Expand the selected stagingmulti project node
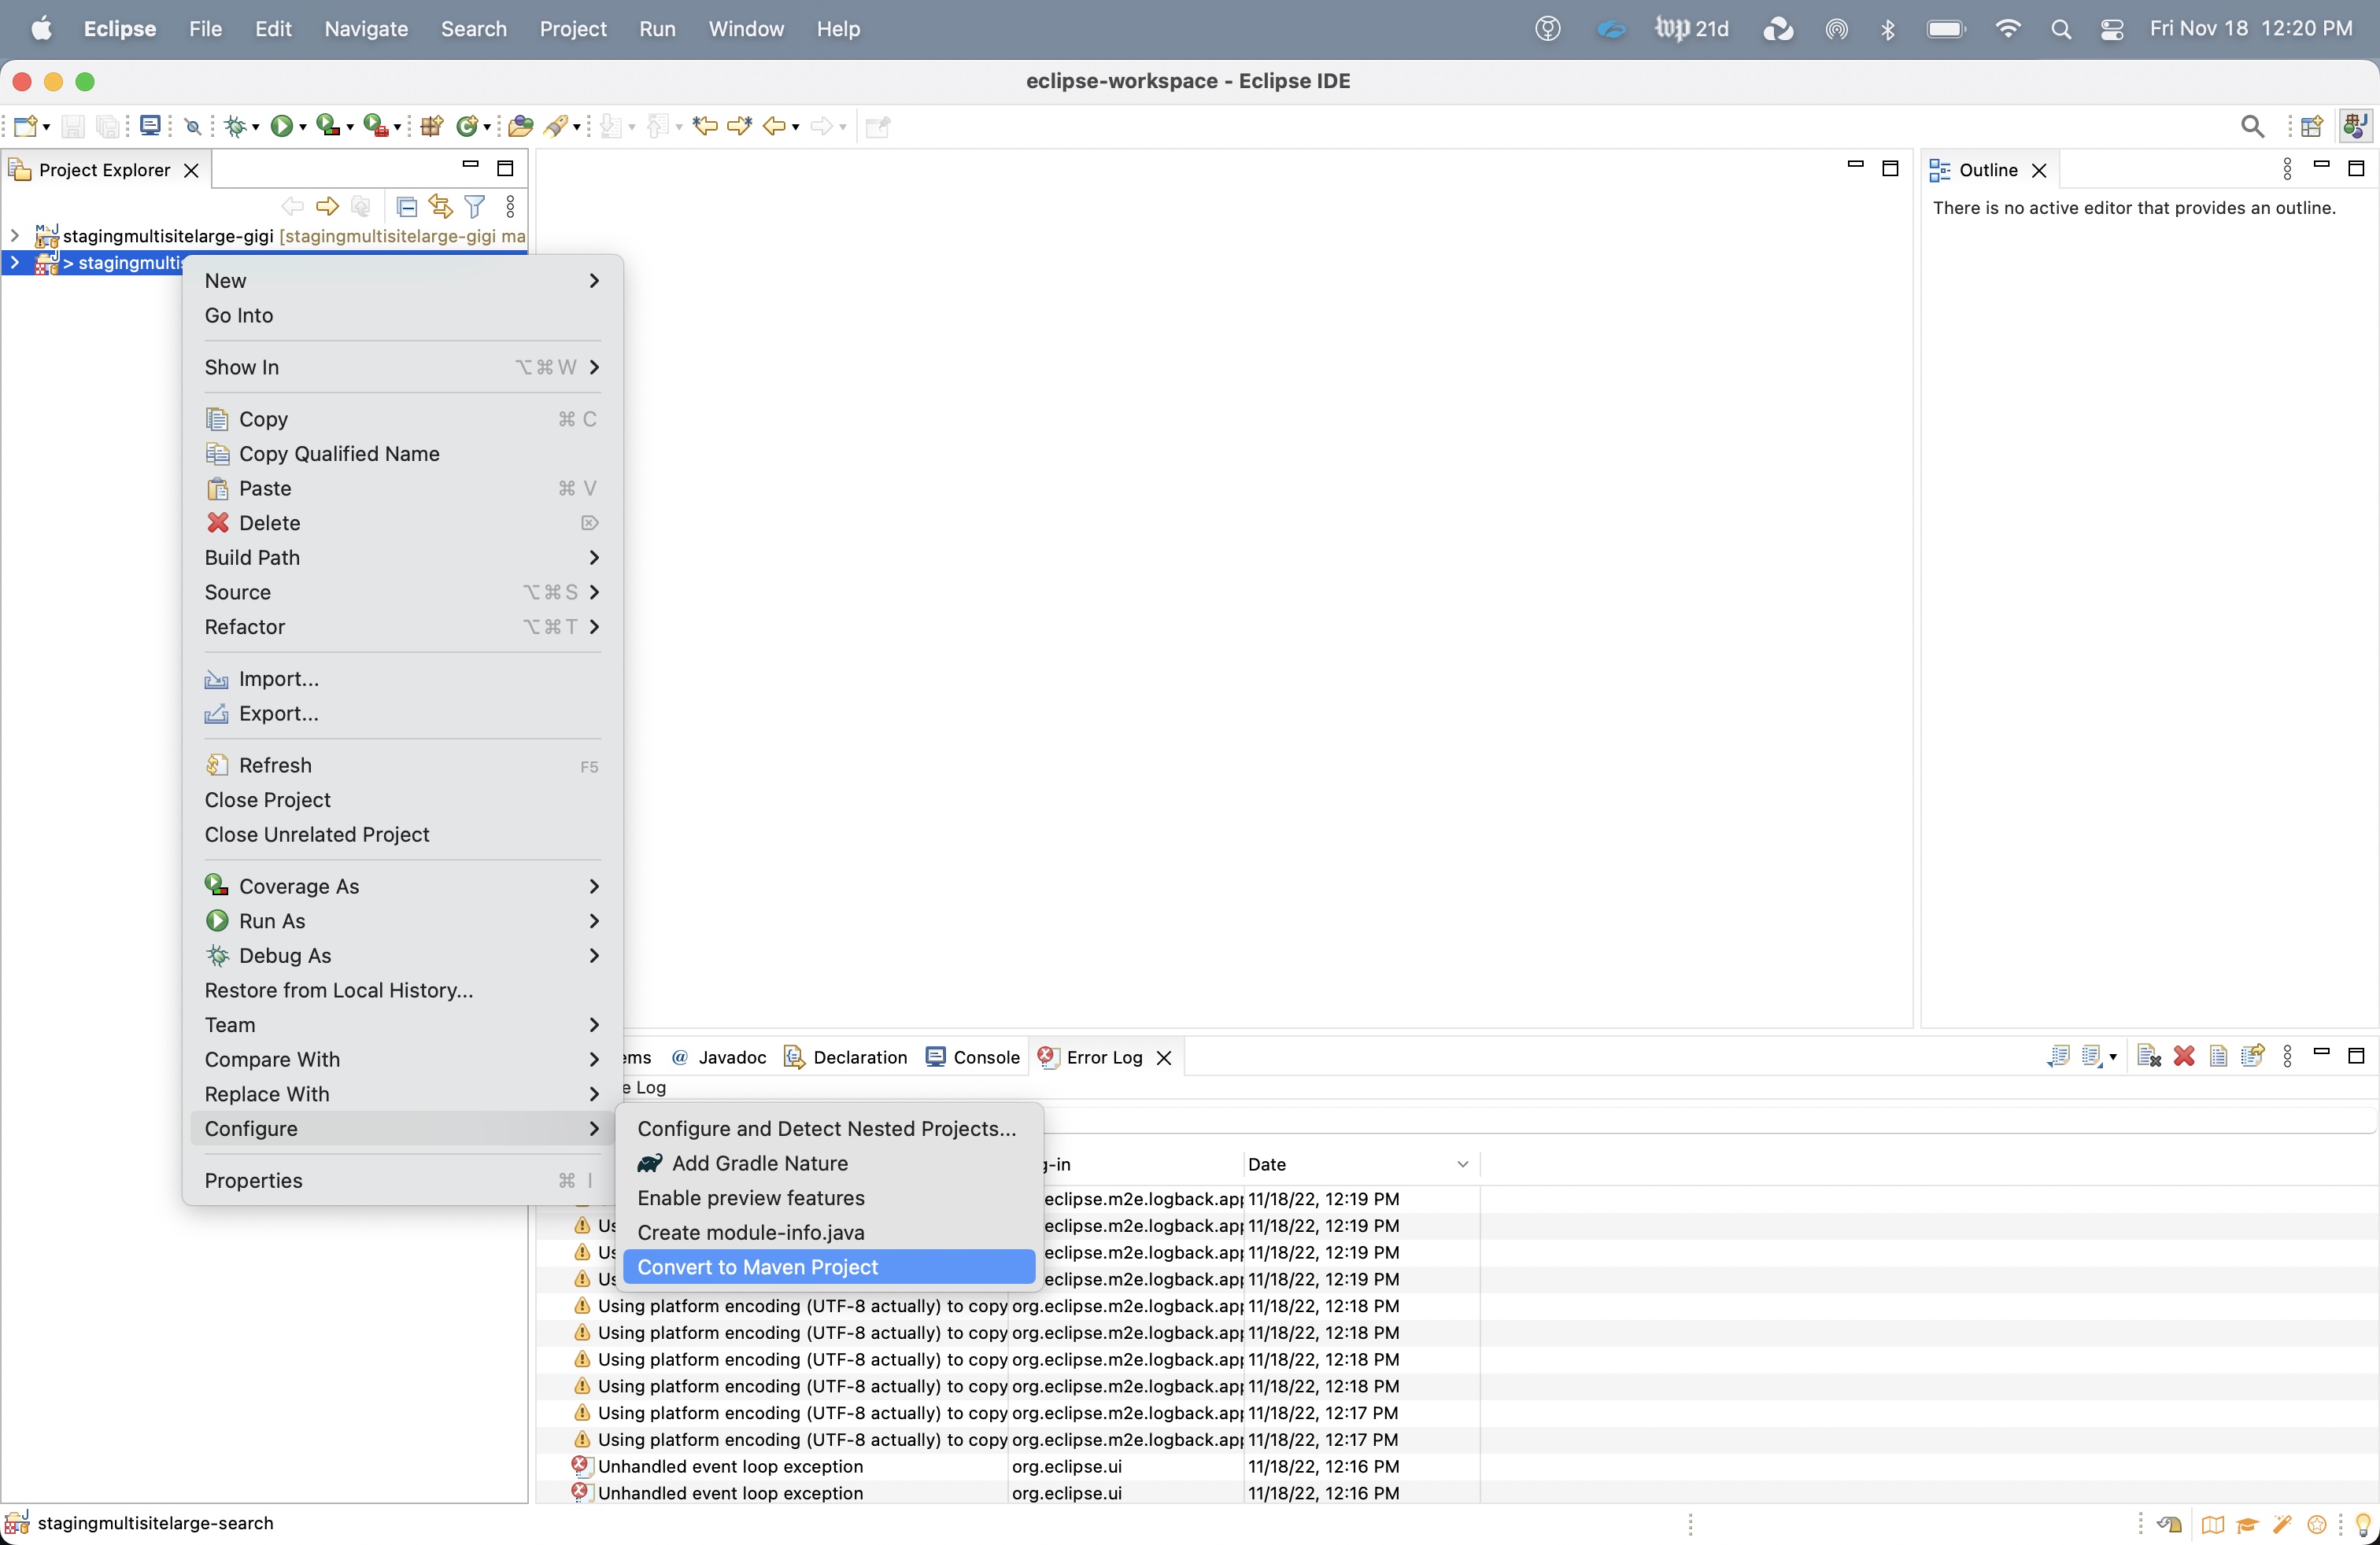Screen dimensions: 2380x1545 pyautogui.click(x=14, y=263)
